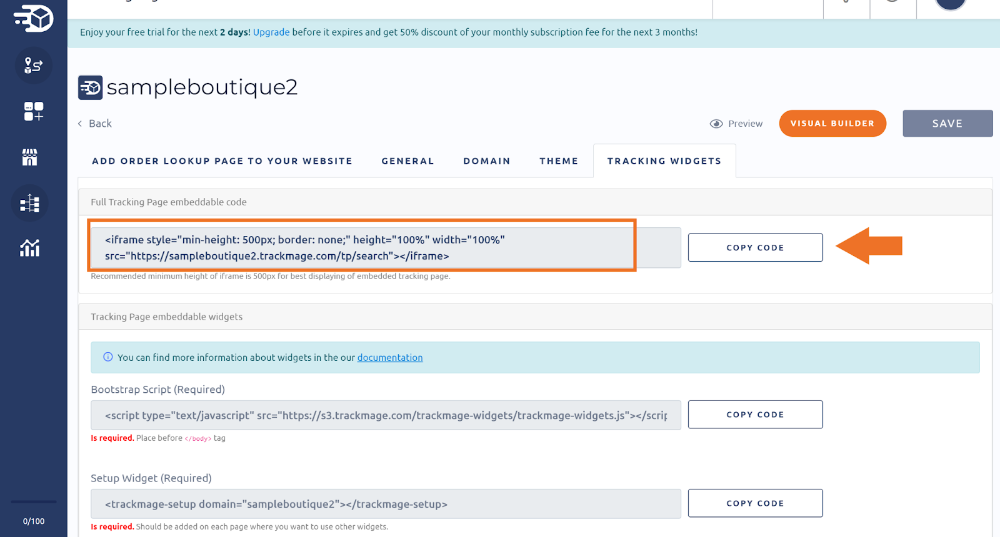Follow the Upgrade link in trial banner

(271, 32)
